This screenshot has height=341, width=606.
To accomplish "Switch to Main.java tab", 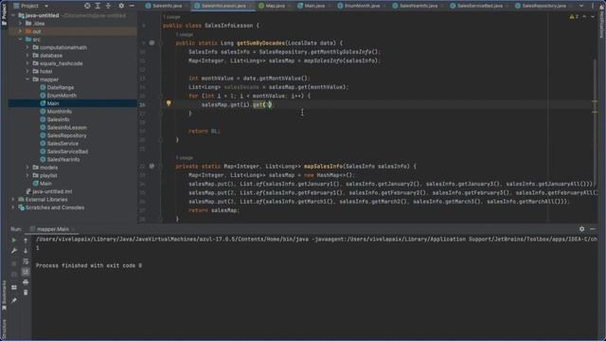I will point(313,6).
